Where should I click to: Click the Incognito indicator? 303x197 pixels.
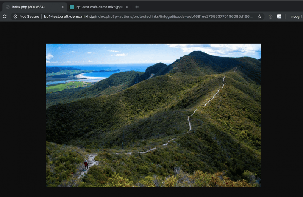click(x=296, y=16)
